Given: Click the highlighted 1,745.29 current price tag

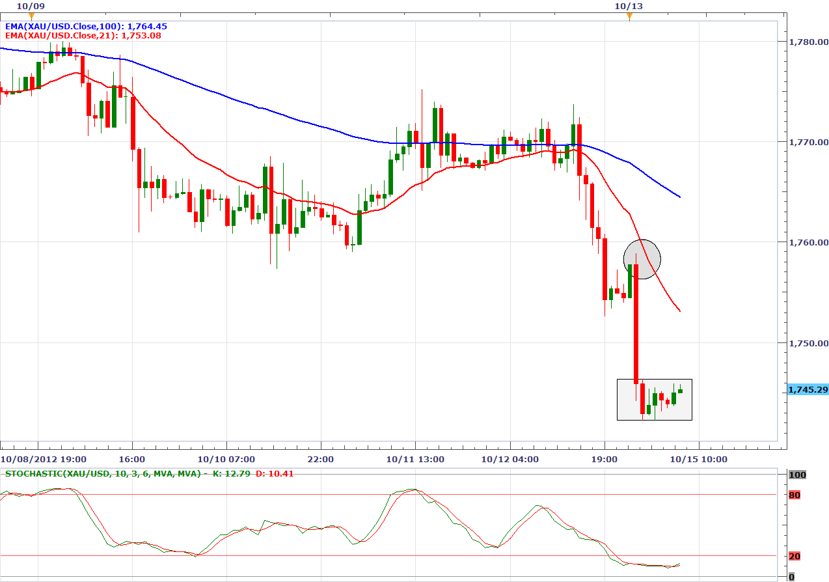Looking at the screenshot, I should click(808, 389).
